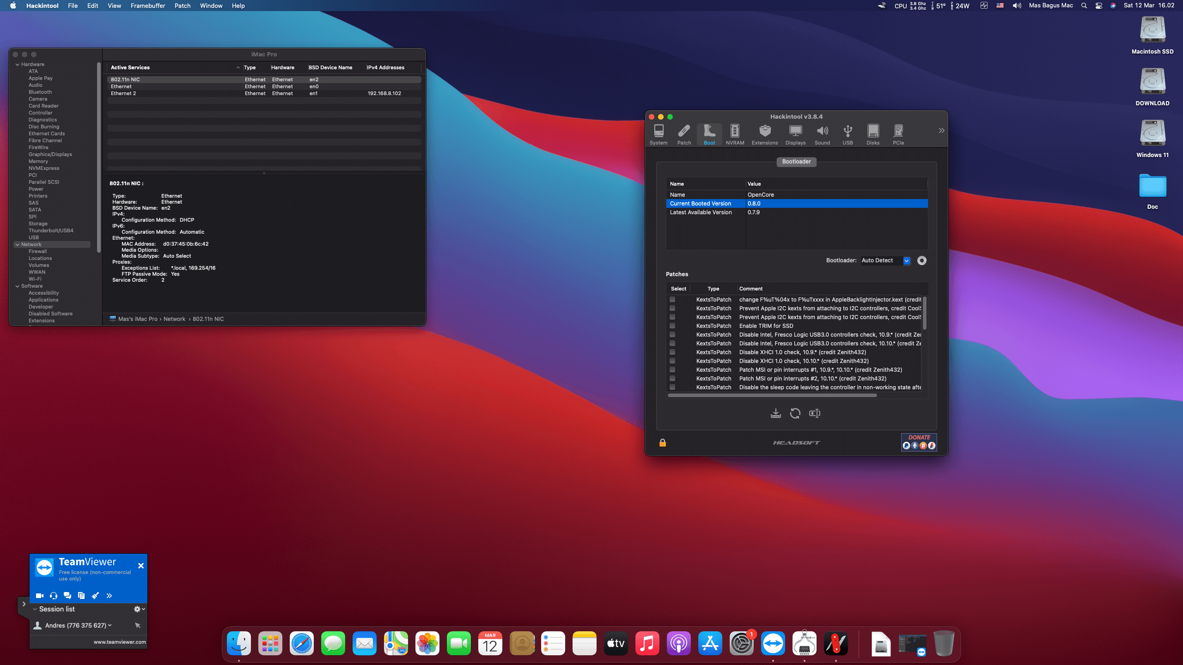The height and width of the screenshot is (665, 1183).
Task: Click the refresh icon below Patches
Action: 795,413
